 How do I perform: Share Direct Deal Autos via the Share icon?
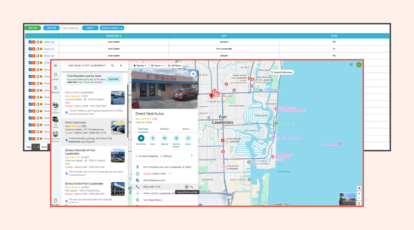(188, 138)
